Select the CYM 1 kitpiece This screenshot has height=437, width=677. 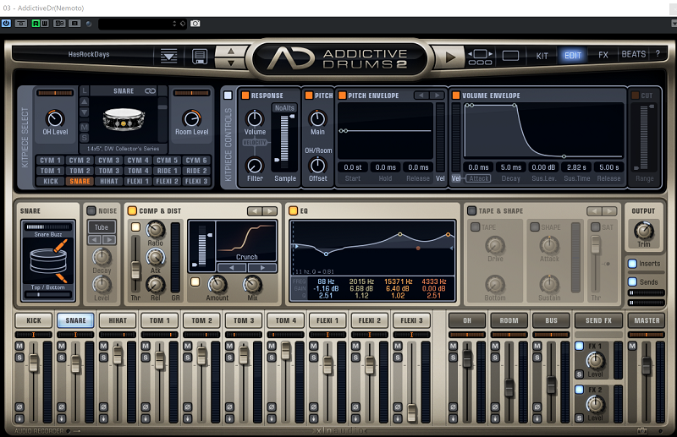click(50, 160)
